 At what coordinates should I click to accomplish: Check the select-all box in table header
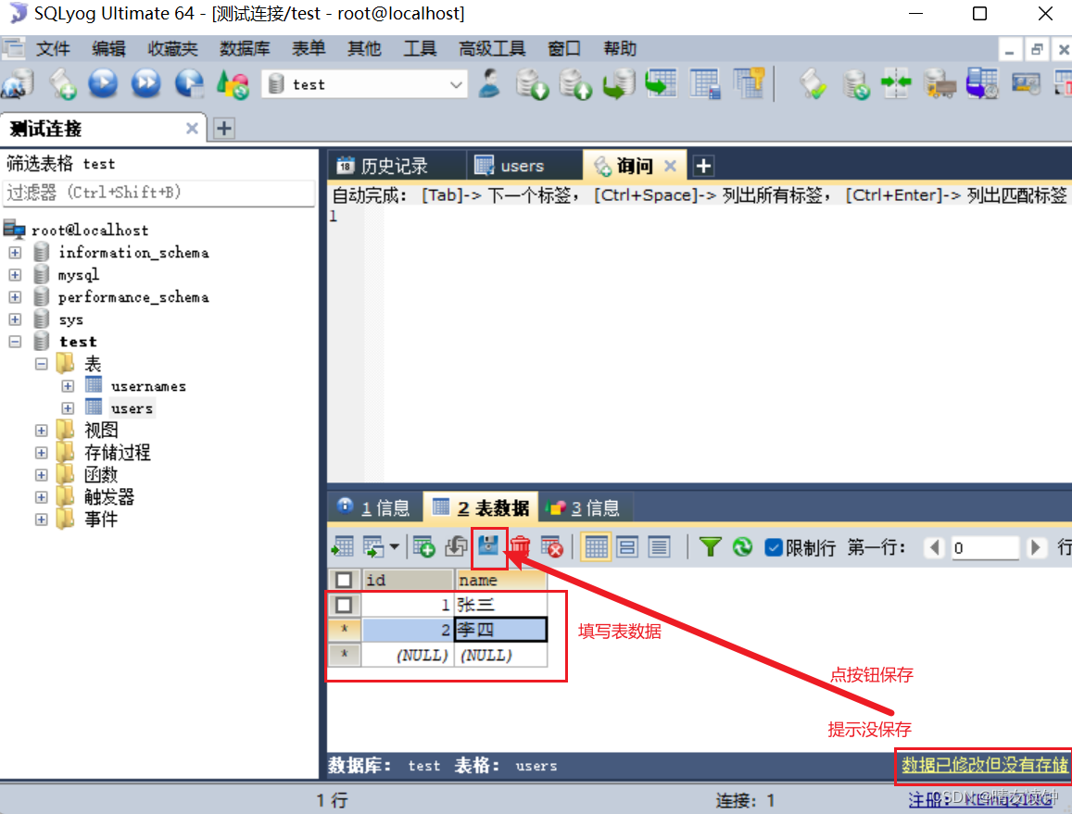(344, 581)
